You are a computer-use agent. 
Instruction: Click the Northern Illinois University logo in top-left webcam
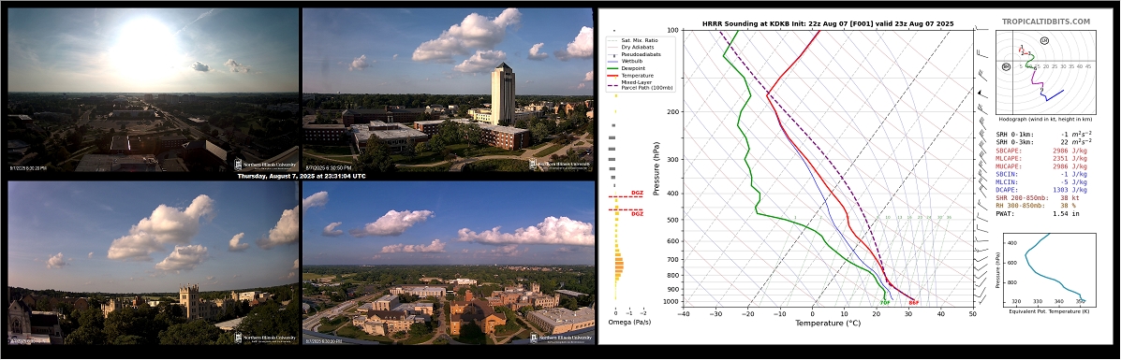click(265, 164)
